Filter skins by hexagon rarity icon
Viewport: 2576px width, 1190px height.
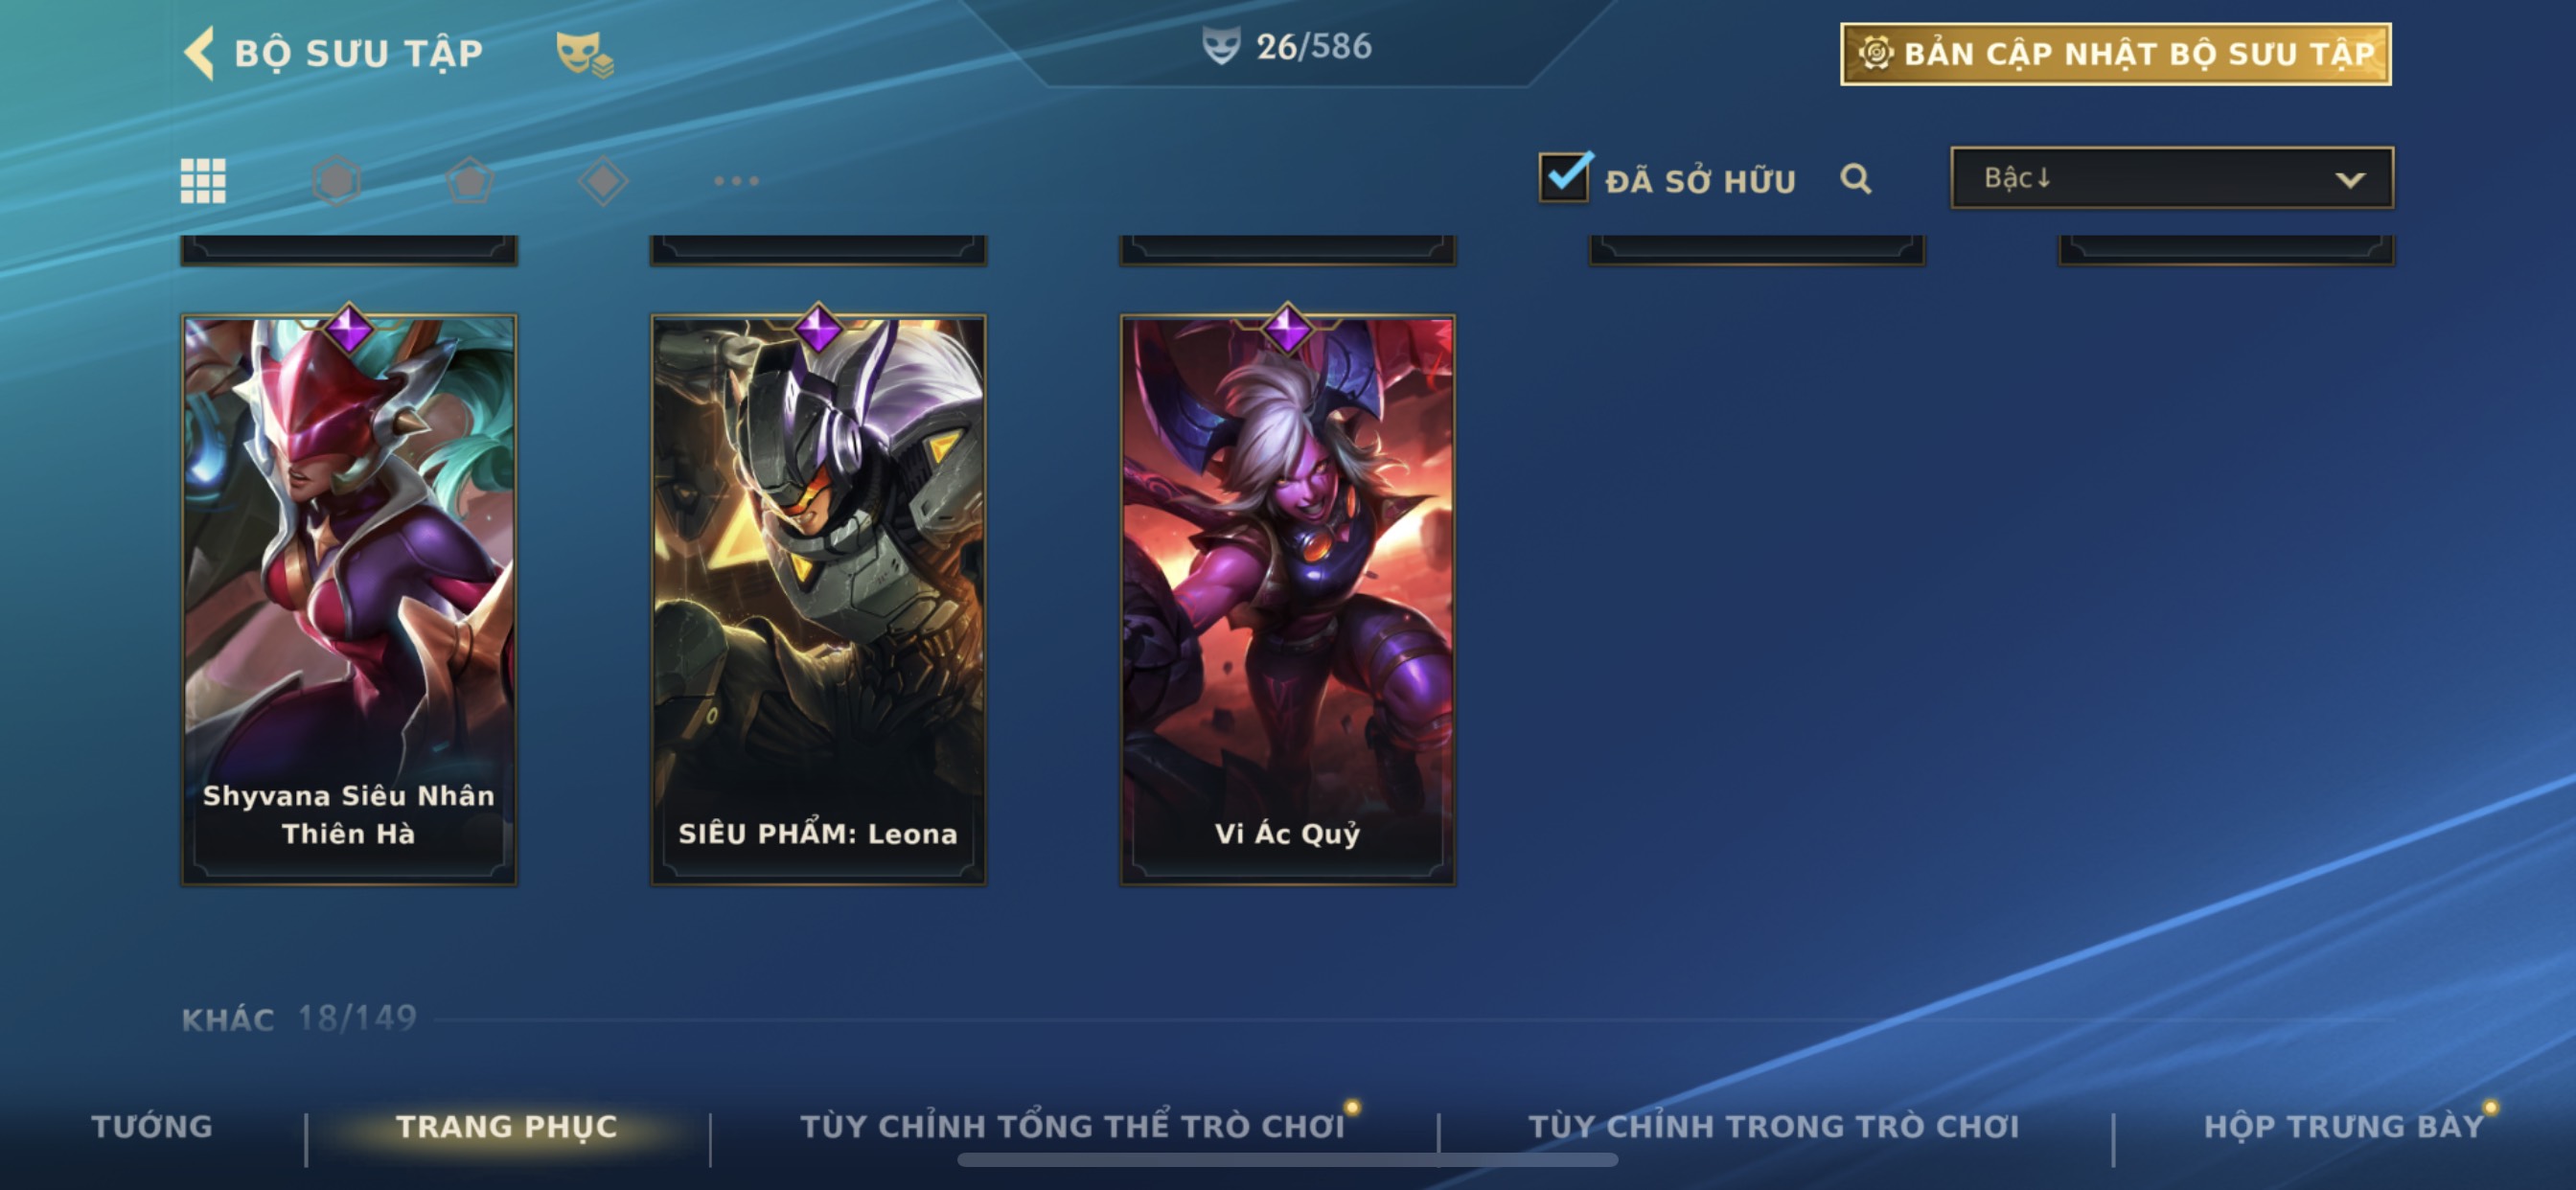(337, 181)
